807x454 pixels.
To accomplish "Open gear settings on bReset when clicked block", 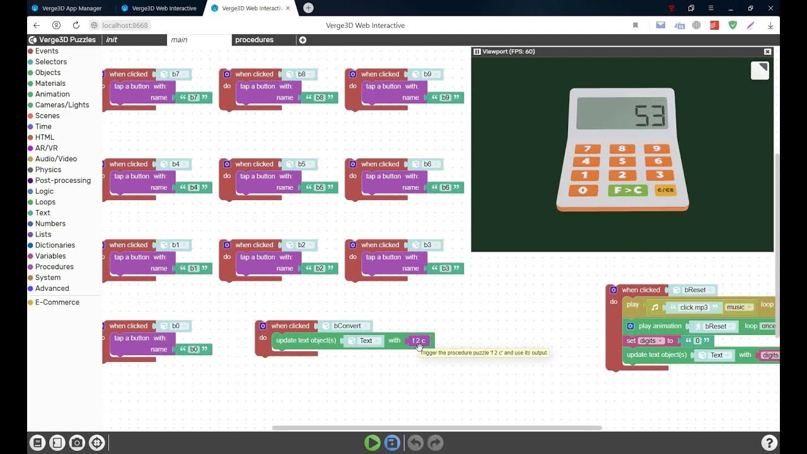I will [613, 290].
